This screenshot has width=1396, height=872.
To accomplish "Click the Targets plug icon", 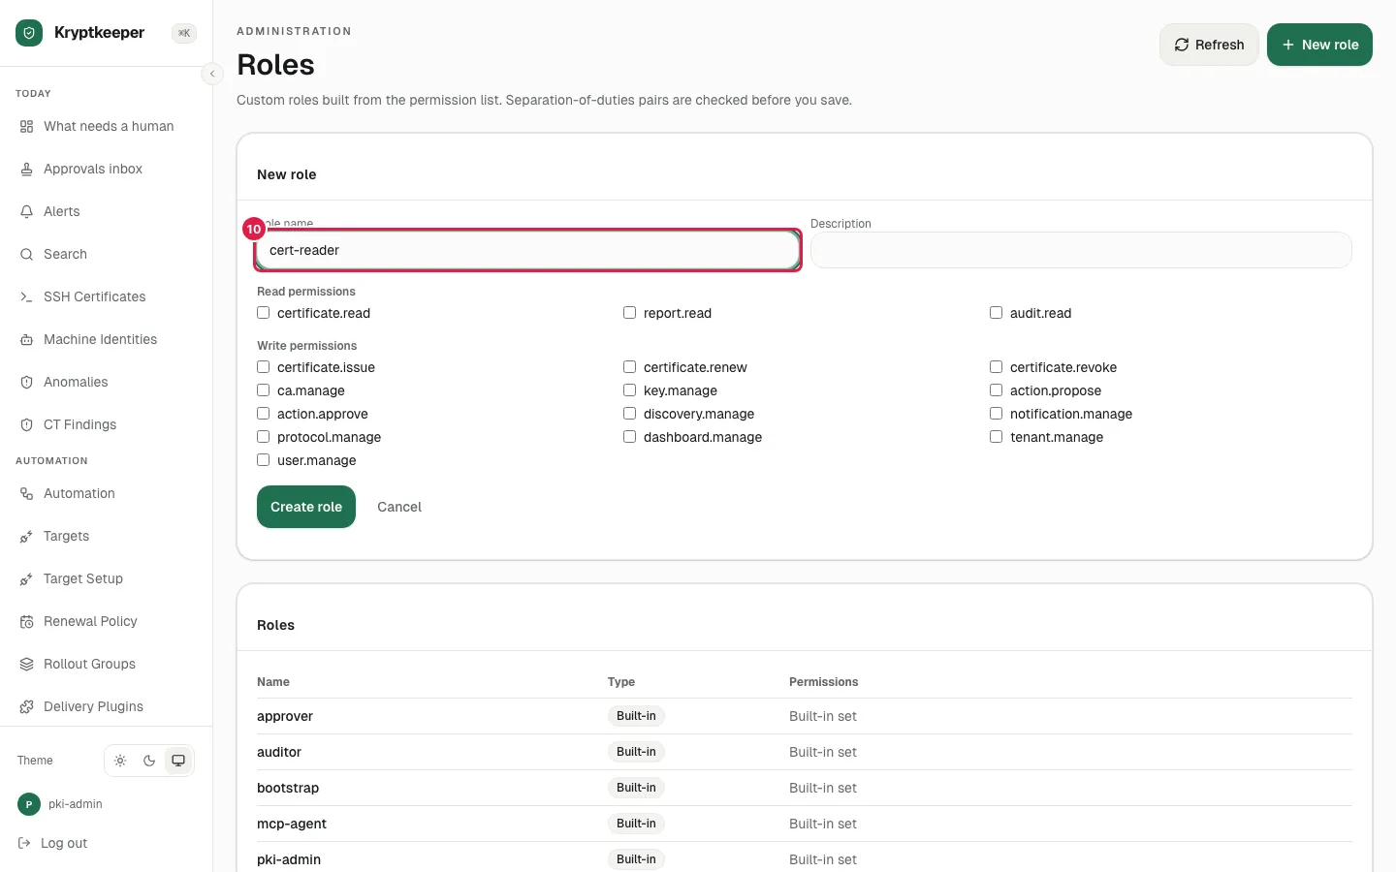I will tap(26, 537).
